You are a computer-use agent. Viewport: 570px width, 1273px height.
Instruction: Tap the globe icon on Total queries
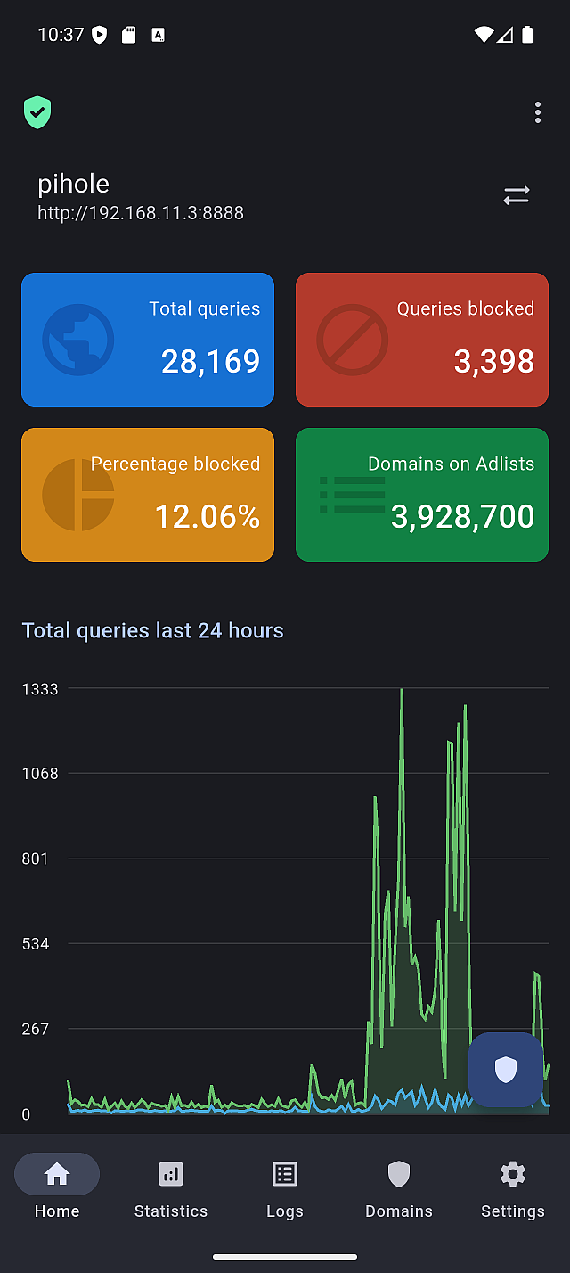[78, 340]
